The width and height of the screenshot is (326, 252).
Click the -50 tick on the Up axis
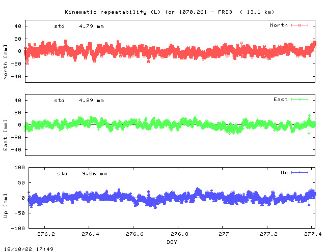19,213
